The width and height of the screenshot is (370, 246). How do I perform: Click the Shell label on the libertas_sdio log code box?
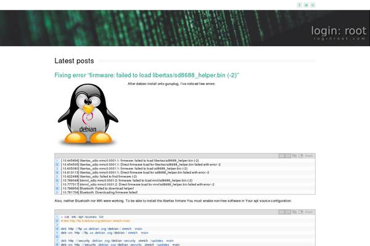[309, 156]
